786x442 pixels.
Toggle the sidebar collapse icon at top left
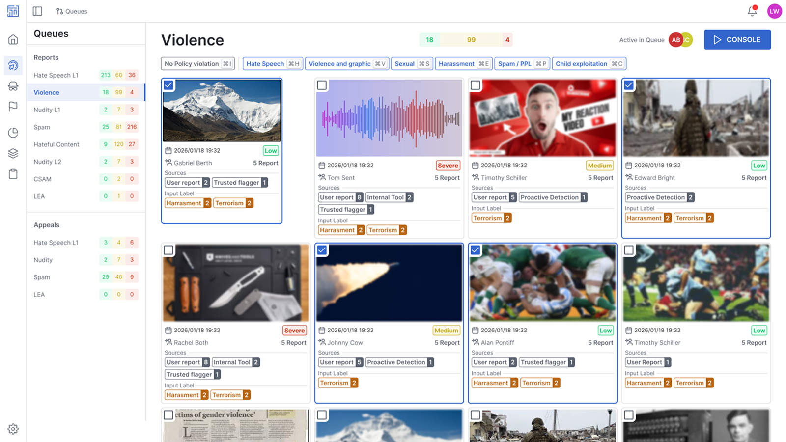point(37,11)
